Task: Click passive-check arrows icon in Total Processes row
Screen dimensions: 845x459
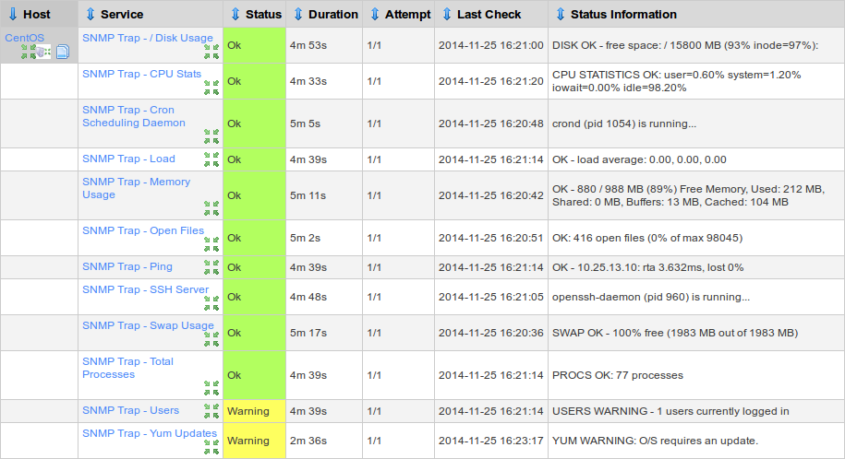Action: pos(211,388)
